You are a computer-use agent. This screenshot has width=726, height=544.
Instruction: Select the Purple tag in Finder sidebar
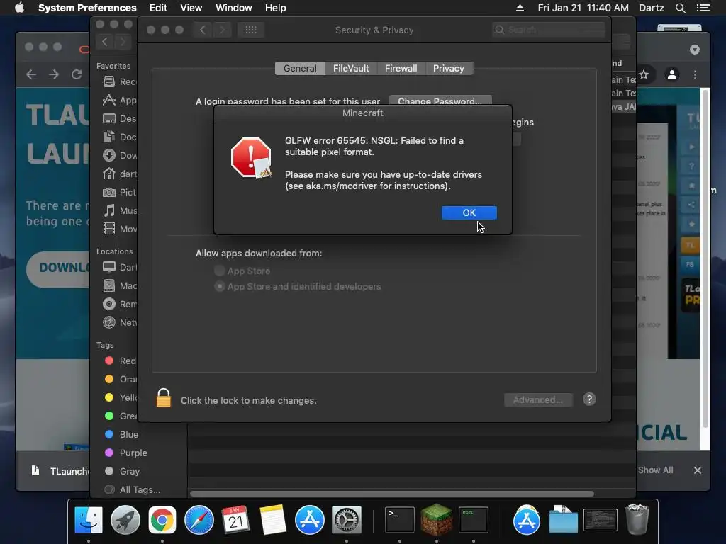(126, 453)
